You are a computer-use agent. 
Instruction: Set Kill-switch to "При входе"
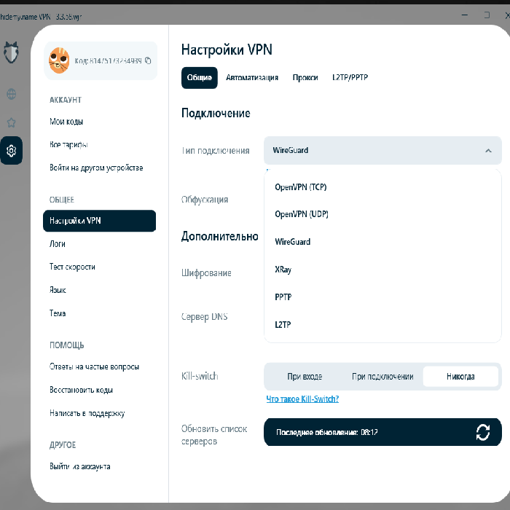click(x=305, y=377)
